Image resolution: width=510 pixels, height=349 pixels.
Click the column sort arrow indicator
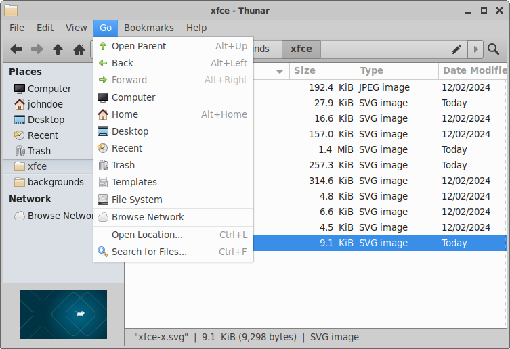(x=280, y=71)
